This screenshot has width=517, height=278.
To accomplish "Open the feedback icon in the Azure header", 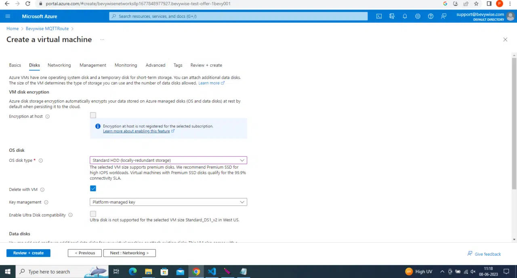I will click(443, 16).
